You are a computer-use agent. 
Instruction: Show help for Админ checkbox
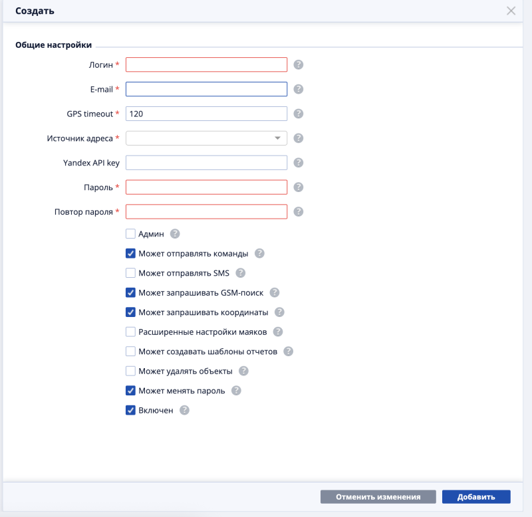(176, 234)
